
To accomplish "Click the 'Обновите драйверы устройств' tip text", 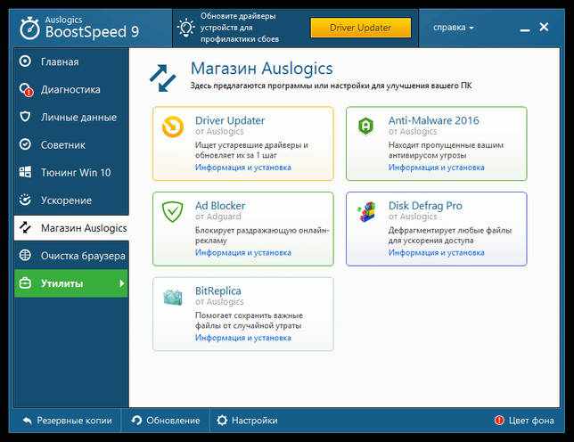I will tap(240, 28).
